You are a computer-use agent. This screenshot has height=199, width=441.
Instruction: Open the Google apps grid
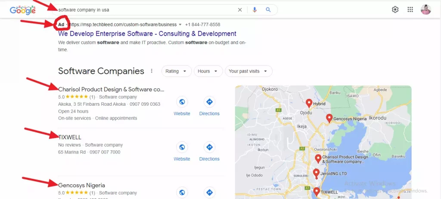pos(410,9)
